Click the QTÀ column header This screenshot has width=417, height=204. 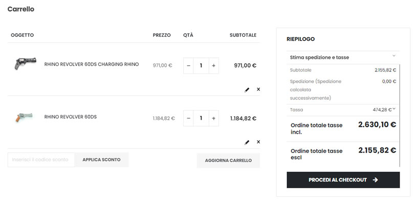188,35
